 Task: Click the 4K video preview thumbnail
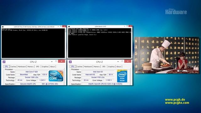(x=167, y=55)
